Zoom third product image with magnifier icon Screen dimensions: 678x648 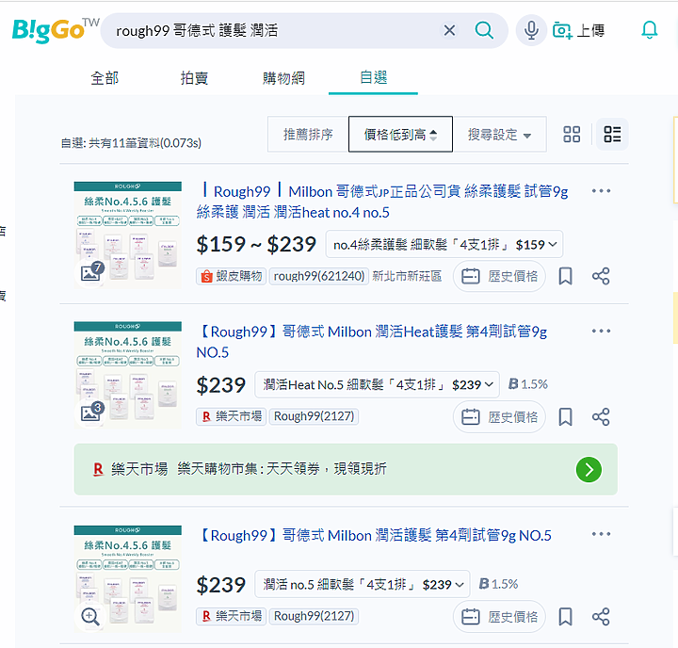tap(90, 616)
